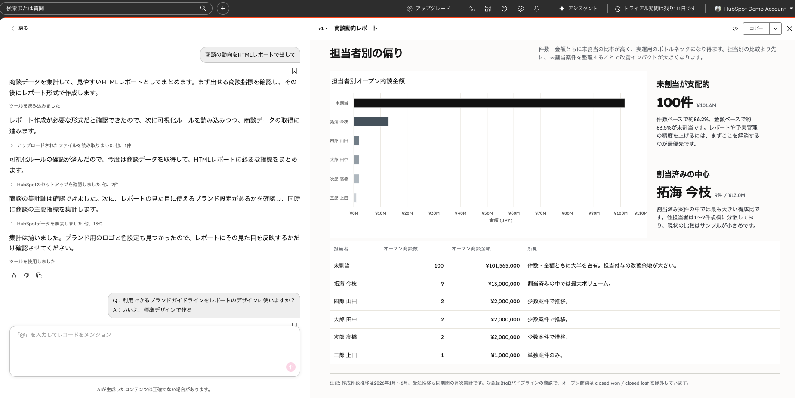Image resolution: width=795 pixels, height=398 pixels.
Task: Click the 未割当 bar in chart
Action: click(489, 103)
